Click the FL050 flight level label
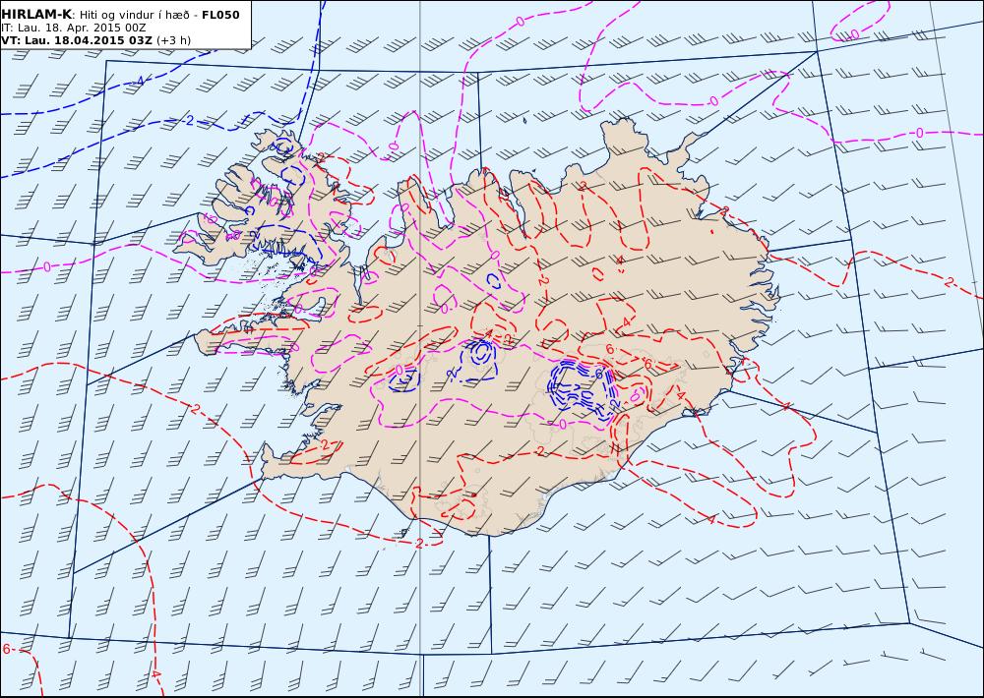984x698 pixels. coord(220,14)
